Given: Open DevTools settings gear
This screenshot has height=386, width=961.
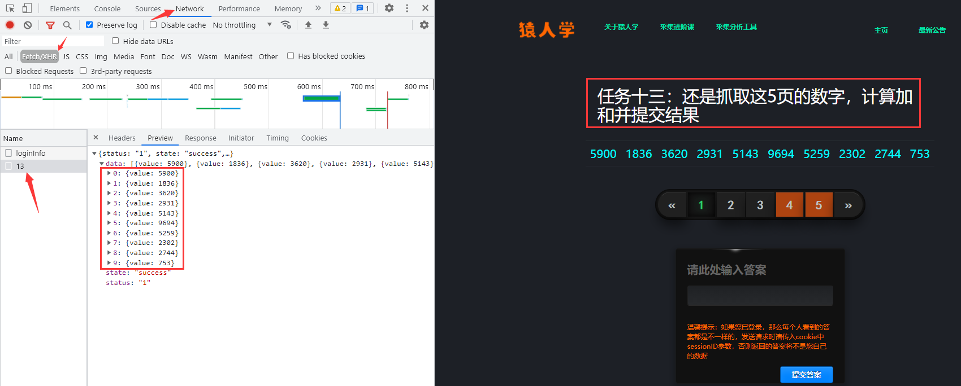Looking at the screenshot, I should 389,8.
